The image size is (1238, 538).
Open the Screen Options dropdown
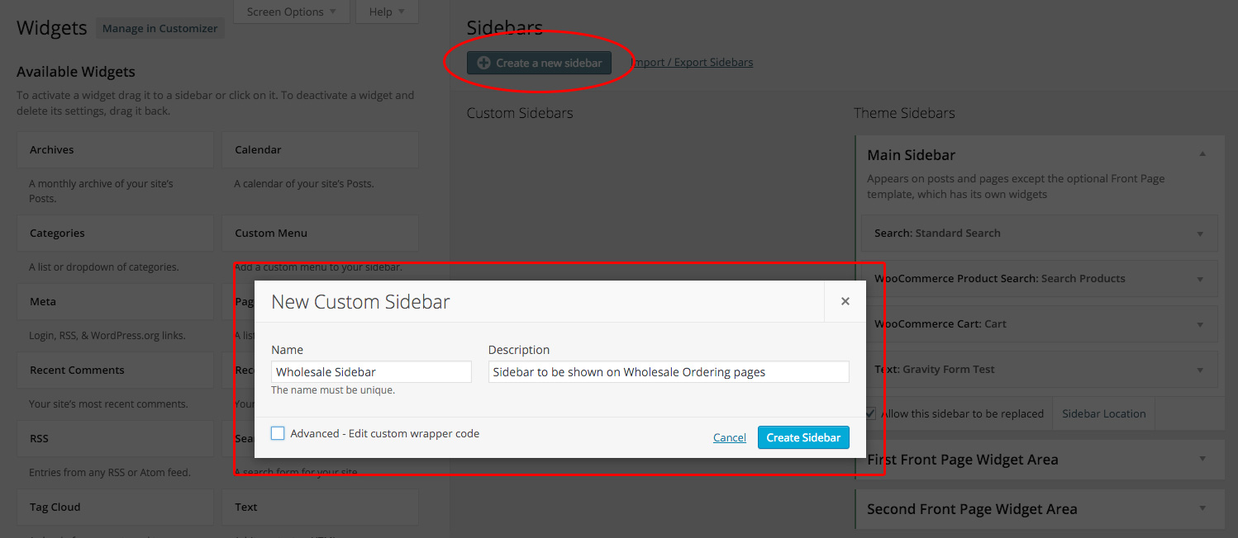point(291,12)
